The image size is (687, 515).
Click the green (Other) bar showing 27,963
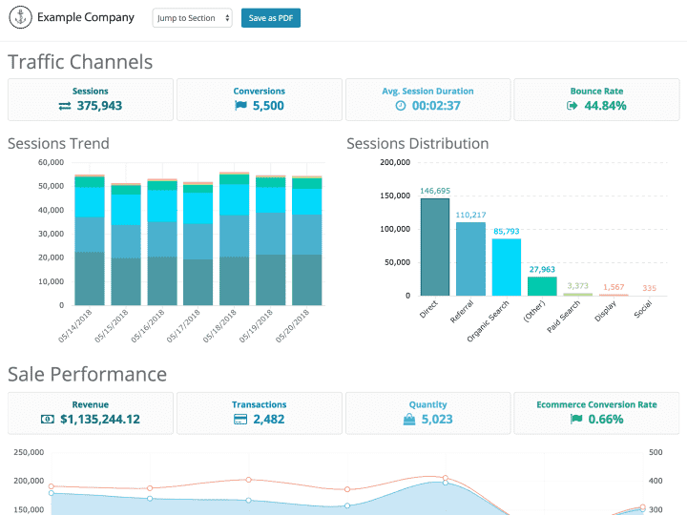pyautogui.click(x=542, y=286)
